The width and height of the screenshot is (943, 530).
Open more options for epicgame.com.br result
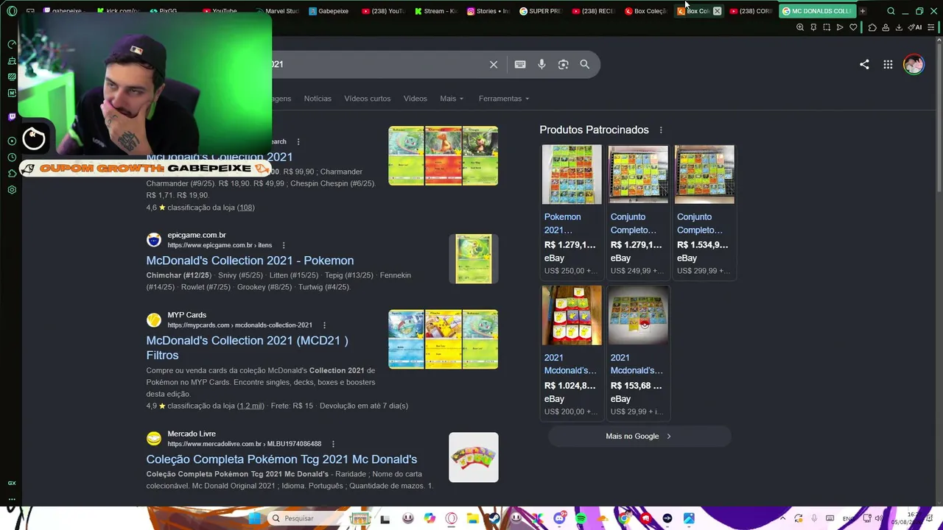[283, 245]
